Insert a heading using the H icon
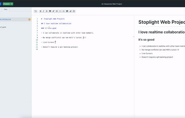Viewport: 185px width, 118px height. coord(57,11)
